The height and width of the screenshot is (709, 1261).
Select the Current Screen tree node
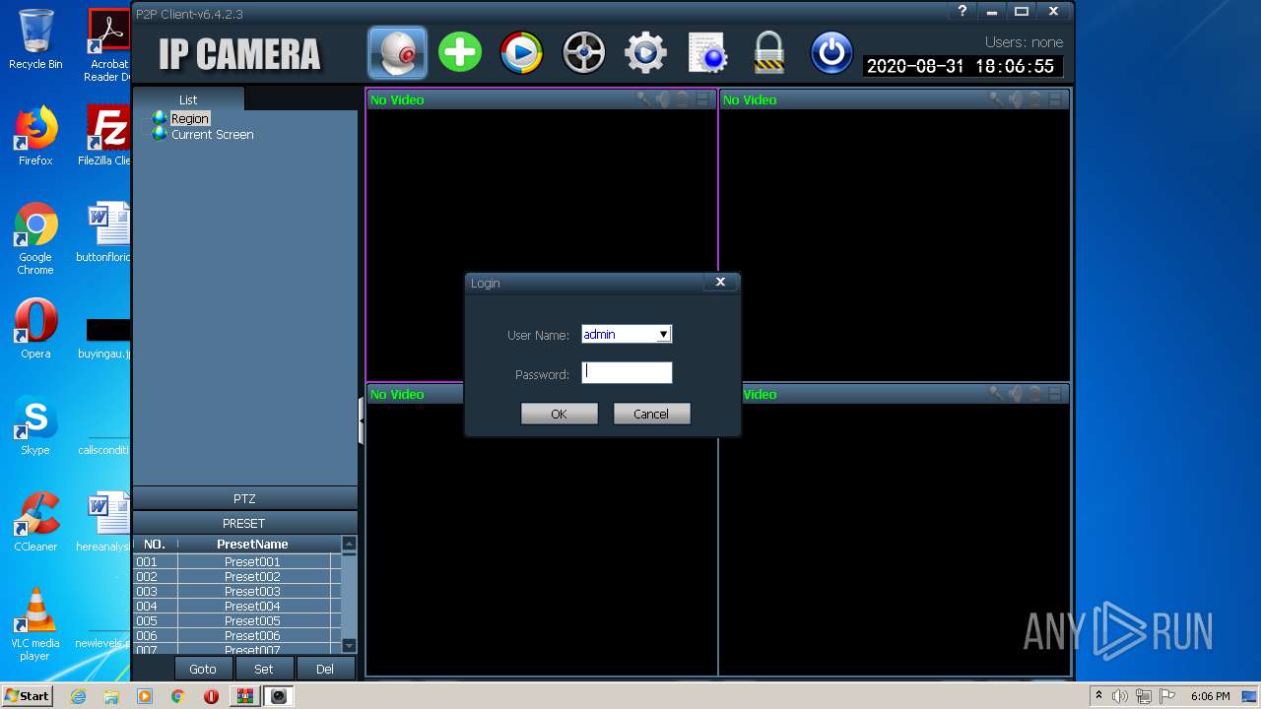tap(213, 134)
